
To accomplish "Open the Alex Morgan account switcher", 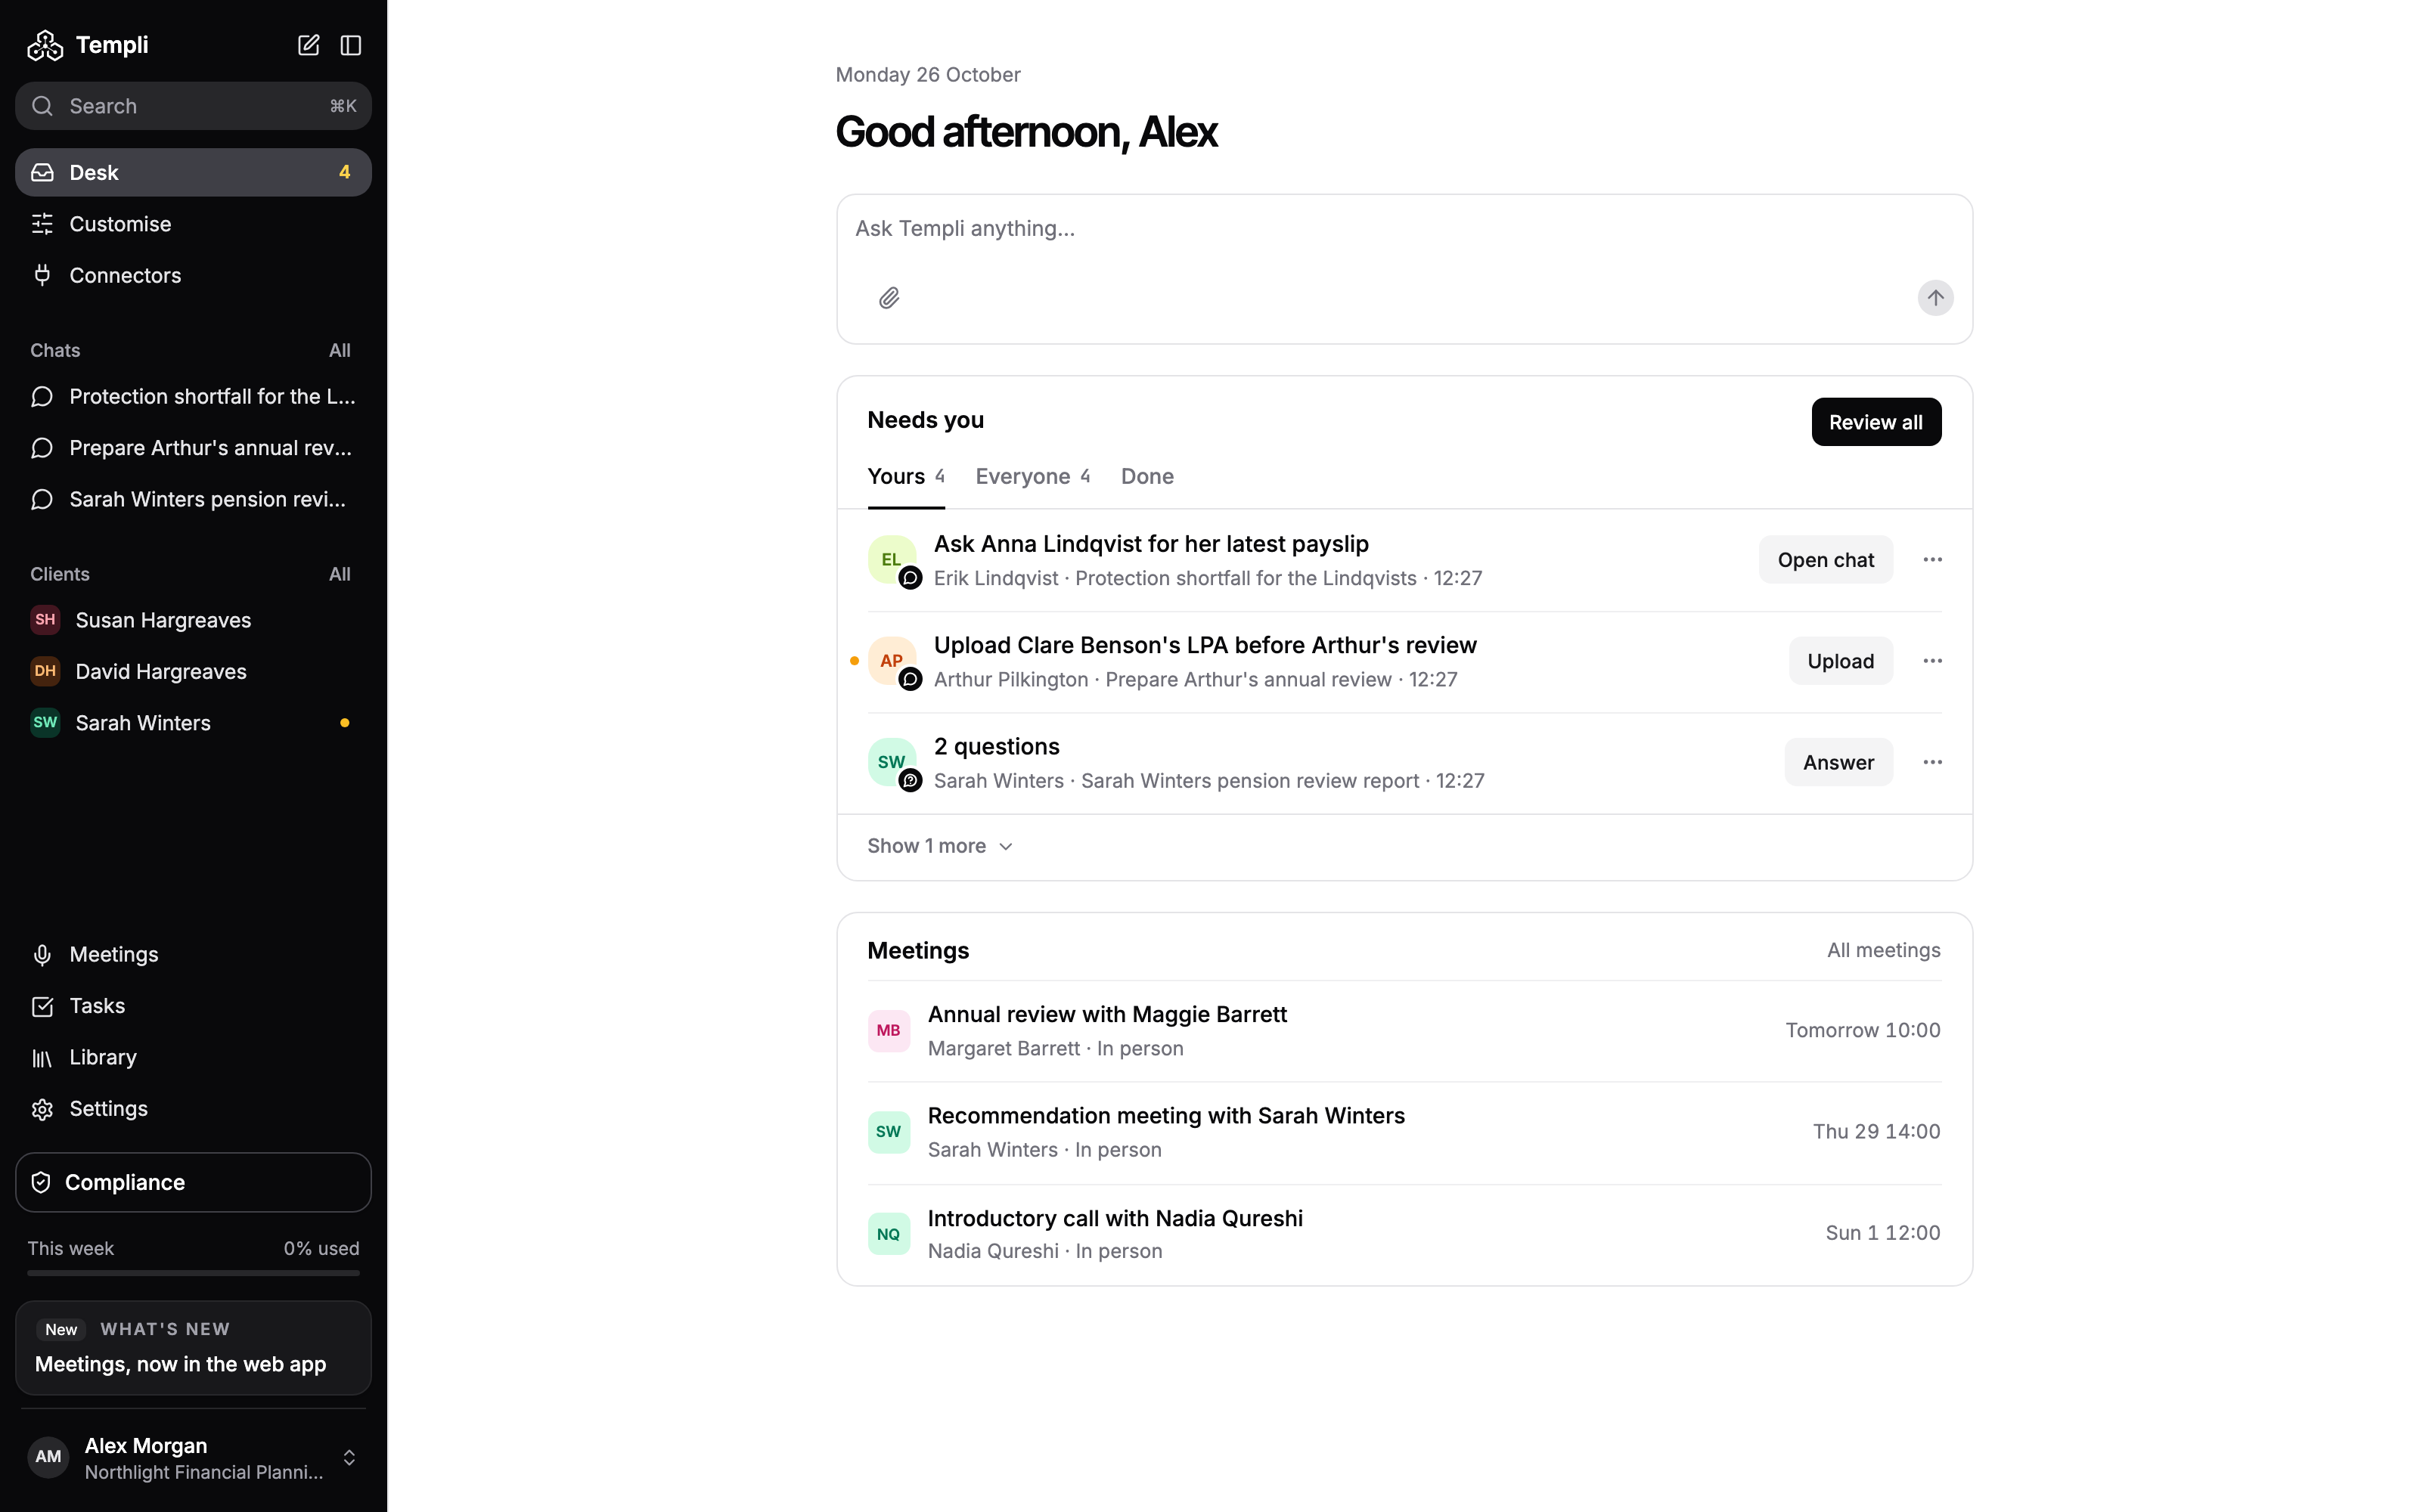I will 193,1458.
